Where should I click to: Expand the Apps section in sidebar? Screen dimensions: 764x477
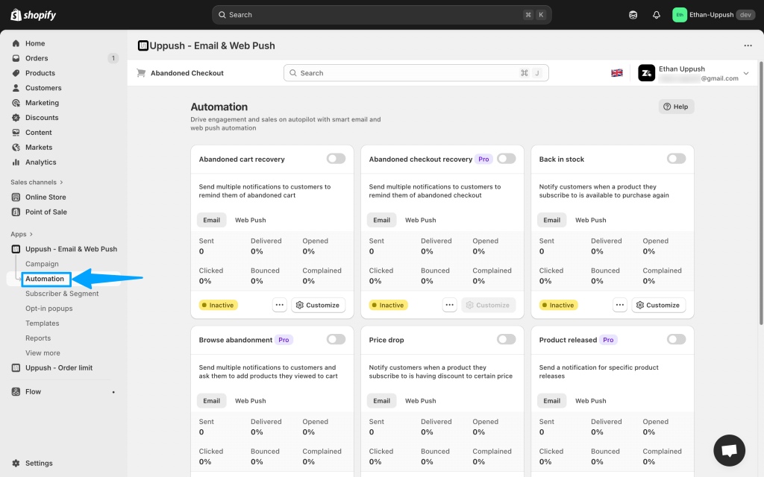point(31,234)
